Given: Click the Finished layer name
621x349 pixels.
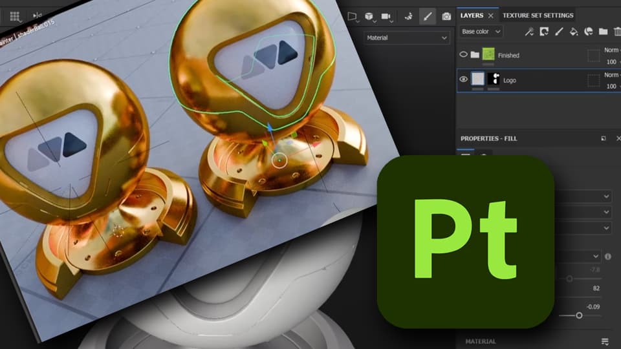Looking at the screenshot, I should pyautogui.click(x=508, y=56).
